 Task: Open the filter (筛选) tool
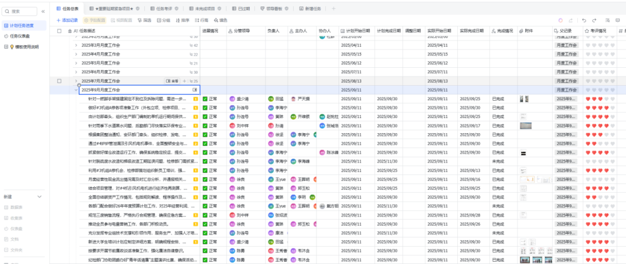tap(144, 20)
